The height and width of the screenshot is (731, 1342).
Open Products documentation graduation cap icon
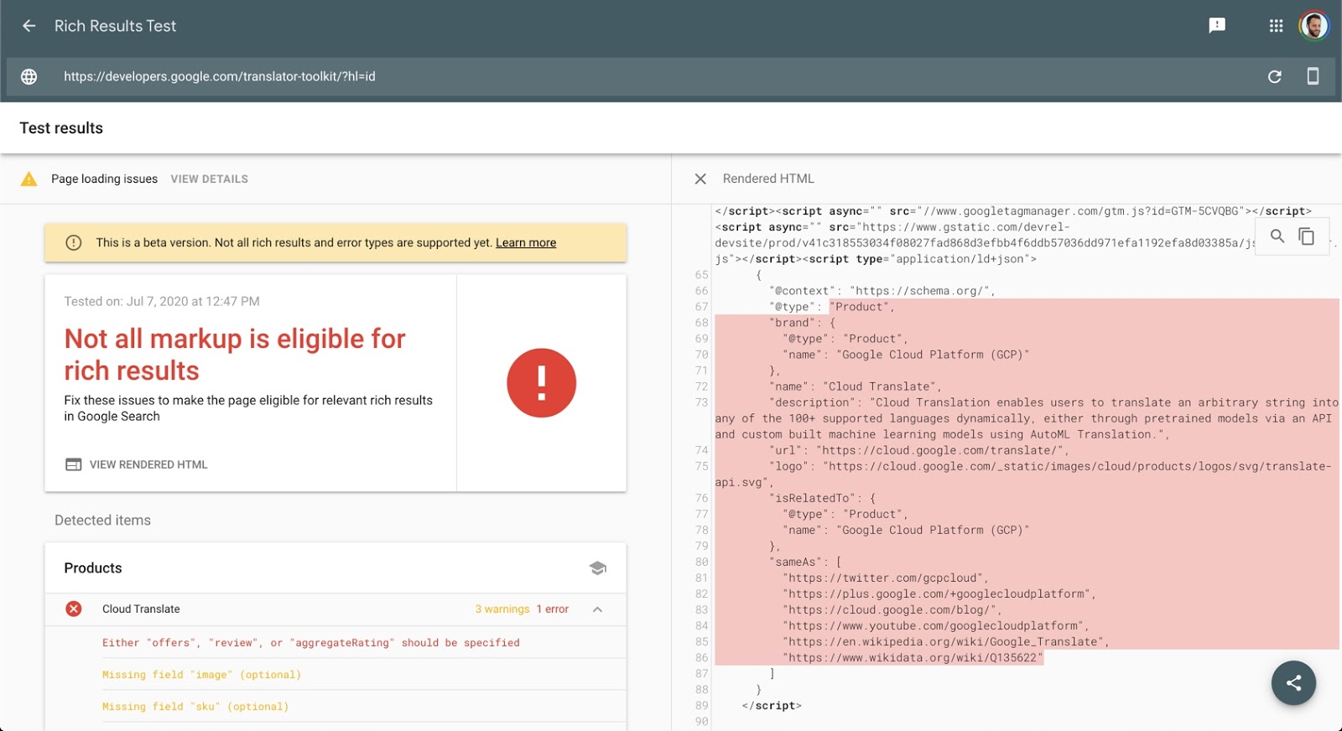tap(597, 568)
